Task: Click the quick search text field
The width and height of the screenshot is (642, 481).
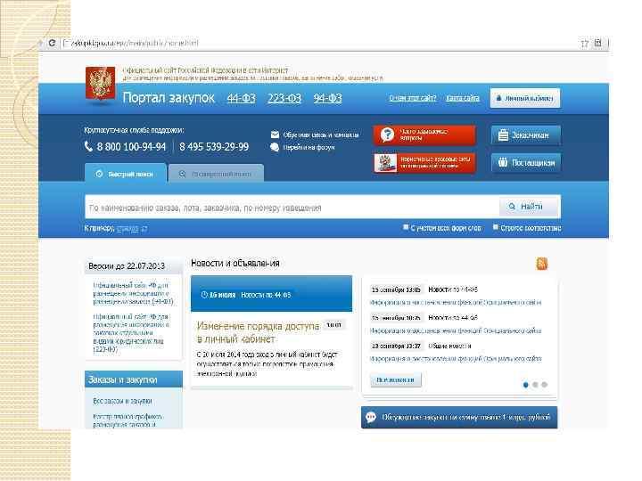Action: (x=292, y=208)
